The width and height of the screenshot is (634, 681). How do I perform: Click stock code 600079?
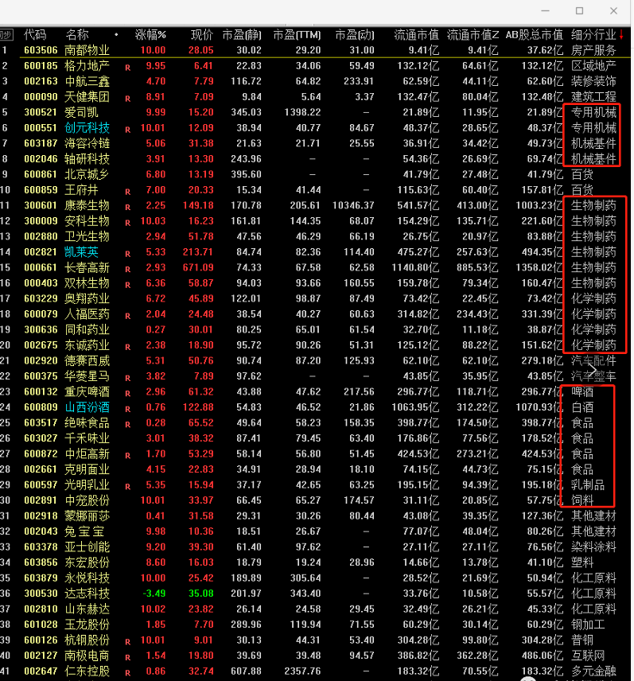click(41, 314)
